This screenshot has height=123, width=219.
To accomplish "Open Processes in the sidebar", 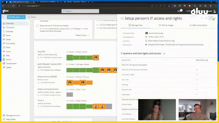I will [10, 27].
